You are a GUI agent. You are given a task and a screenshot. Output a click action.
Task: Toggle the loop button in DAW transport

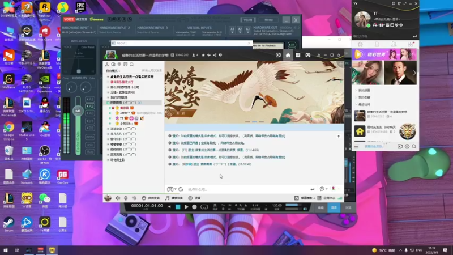pyautogui.click(x=204, y=207)
